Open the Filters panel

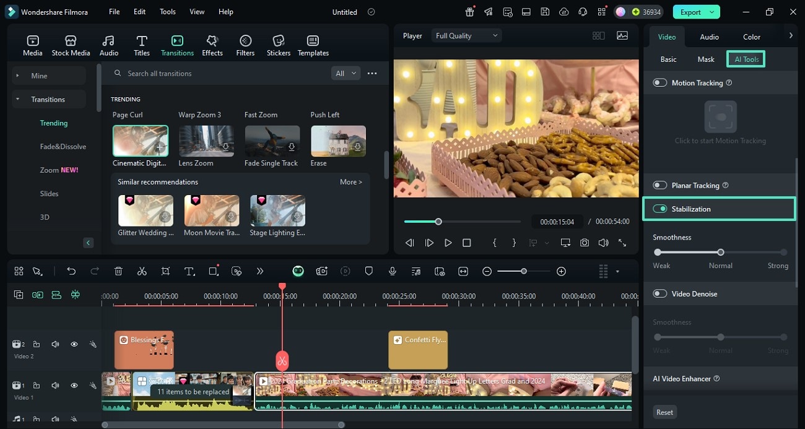coord(245,46)
